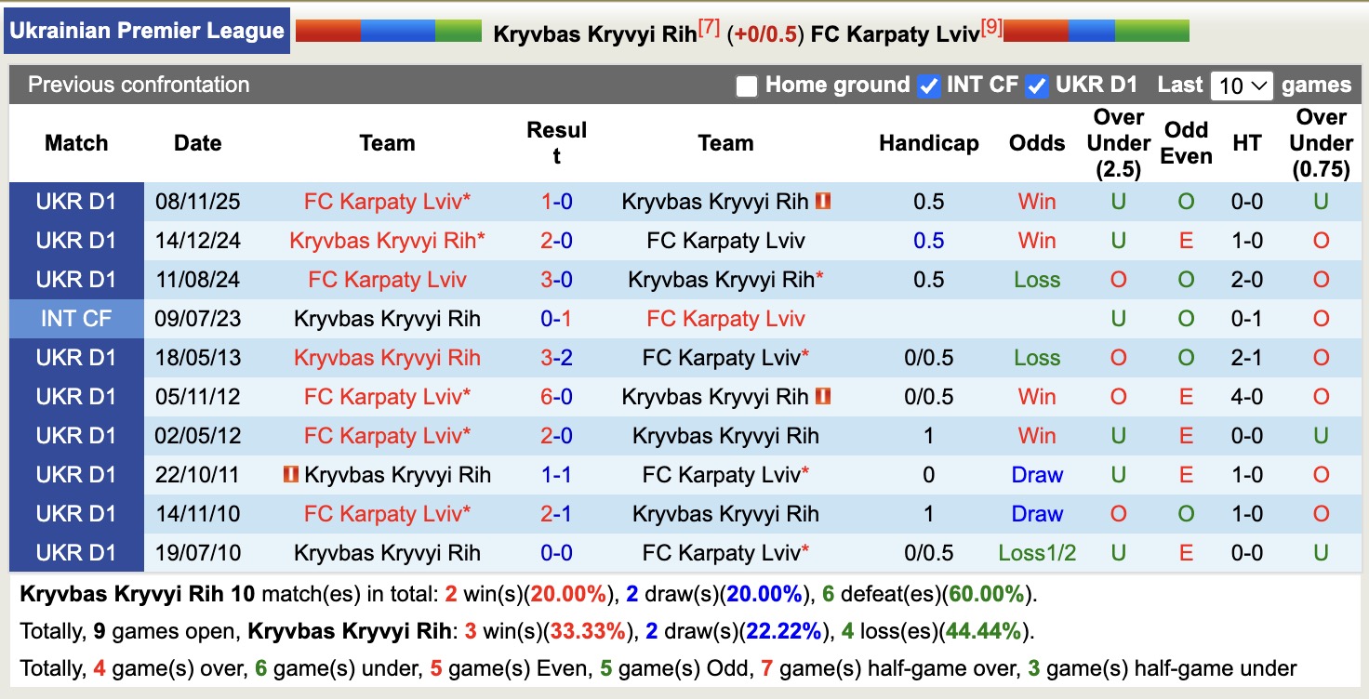The width and height of the screenshot is (1369, 699).
Task: Click the Loss1/2 odds on 19/07/10
Action: [x=1037, y=553]
